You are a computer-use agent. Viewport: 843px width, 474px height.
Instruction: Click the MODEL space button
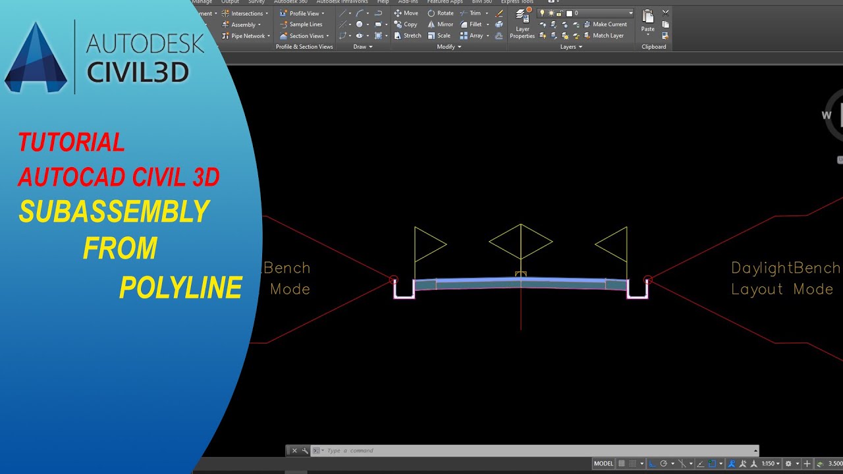coord(603,463)
